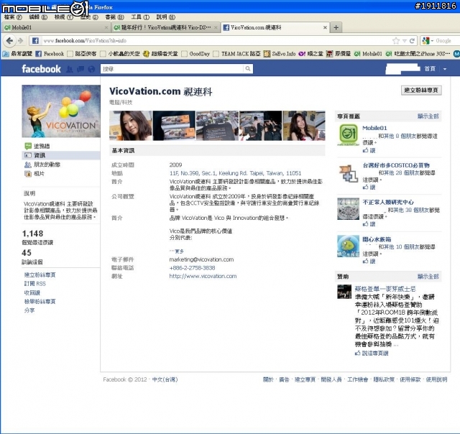Click the Facebook search magnifier icon
The width and height of the screenshot is (460, 434).
click(x=248, y=69)
